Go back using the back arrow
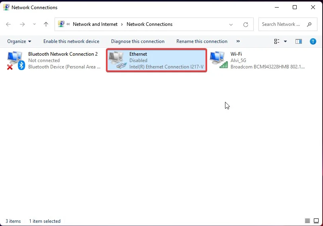Viewport: 323px width, 226px height. point(8,24)
